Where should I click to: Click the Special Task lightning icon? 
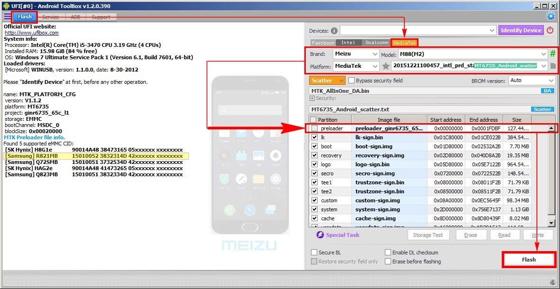[x=320, y=235]
